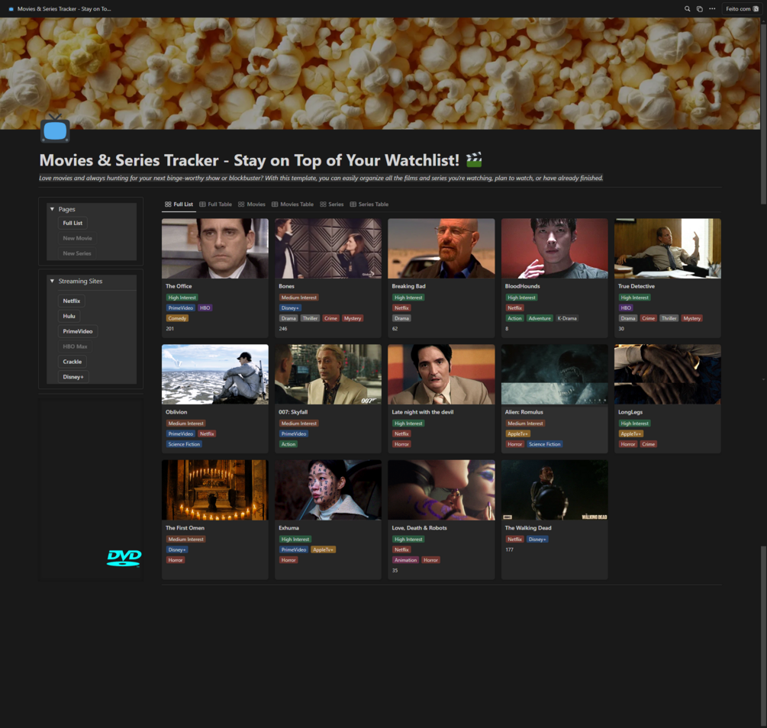767x728 pixels.
Task: Click table icon of Movies Table tab
Action: click(x=275, y=204)
